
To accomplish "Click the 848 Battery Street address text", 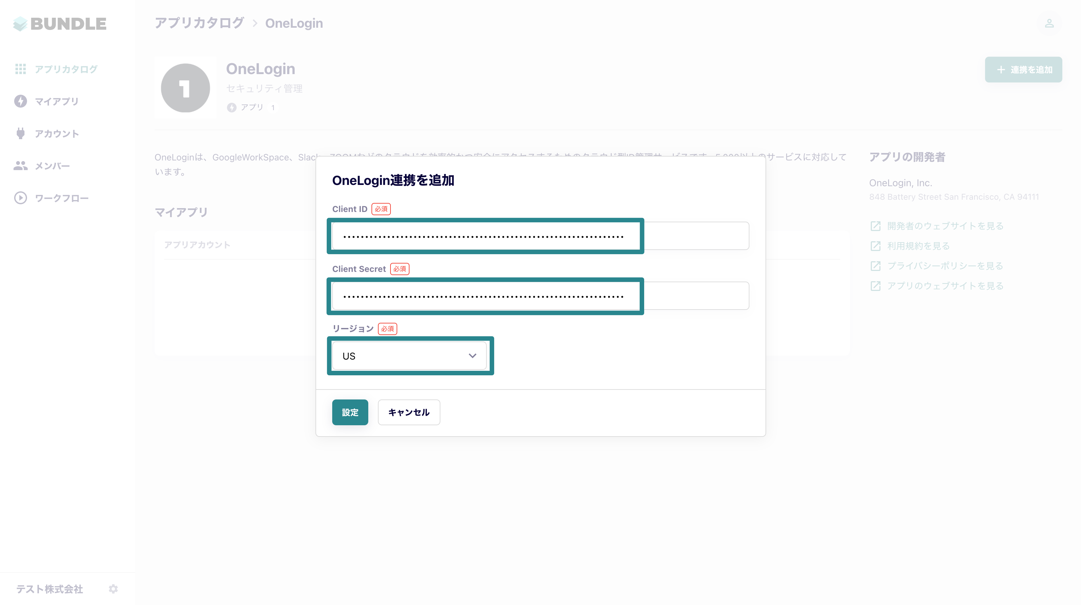I will pyautogui.click(x=954, y=197).
